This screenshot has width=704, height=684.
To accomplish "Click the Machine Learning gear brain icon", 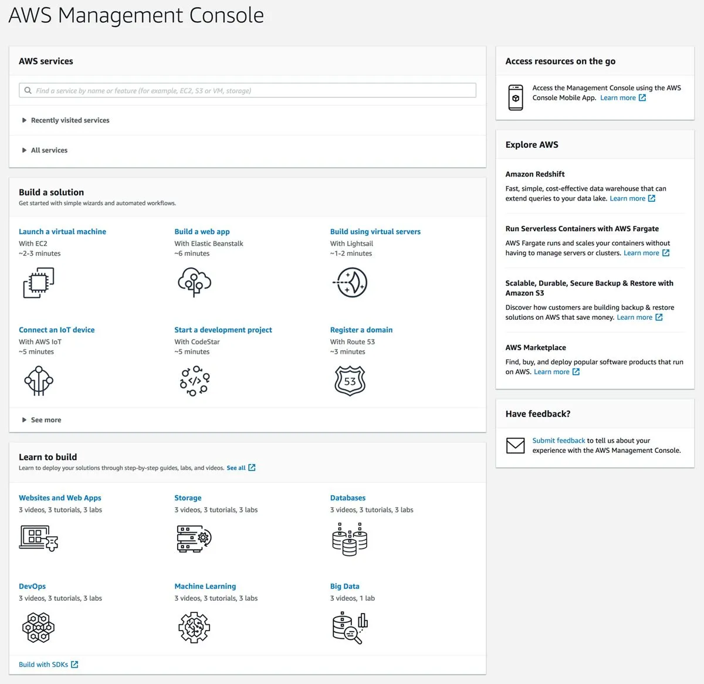I will (x=194, y=627).
